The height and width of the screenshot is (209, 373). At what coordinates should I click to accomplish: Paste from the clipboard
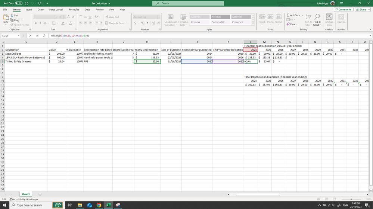(6, 19)
